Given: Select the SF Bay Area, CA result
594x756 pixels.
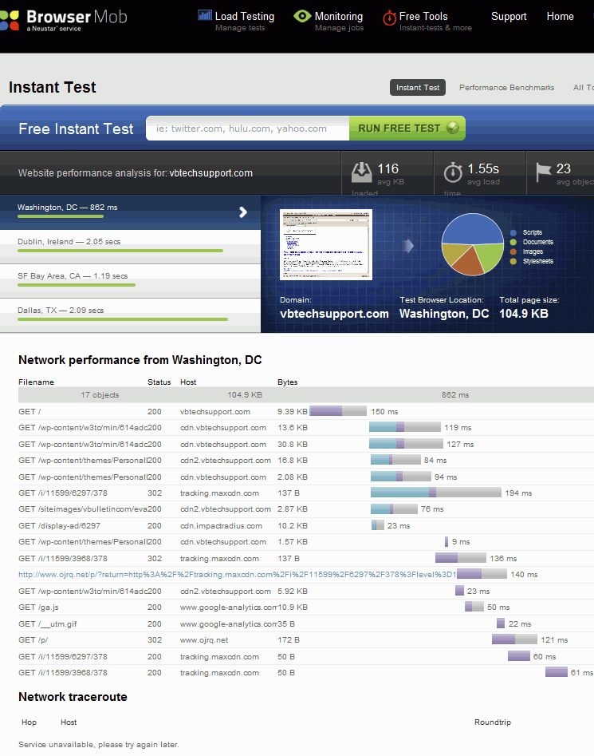Looking at the screenshot, I should [130, 281].
